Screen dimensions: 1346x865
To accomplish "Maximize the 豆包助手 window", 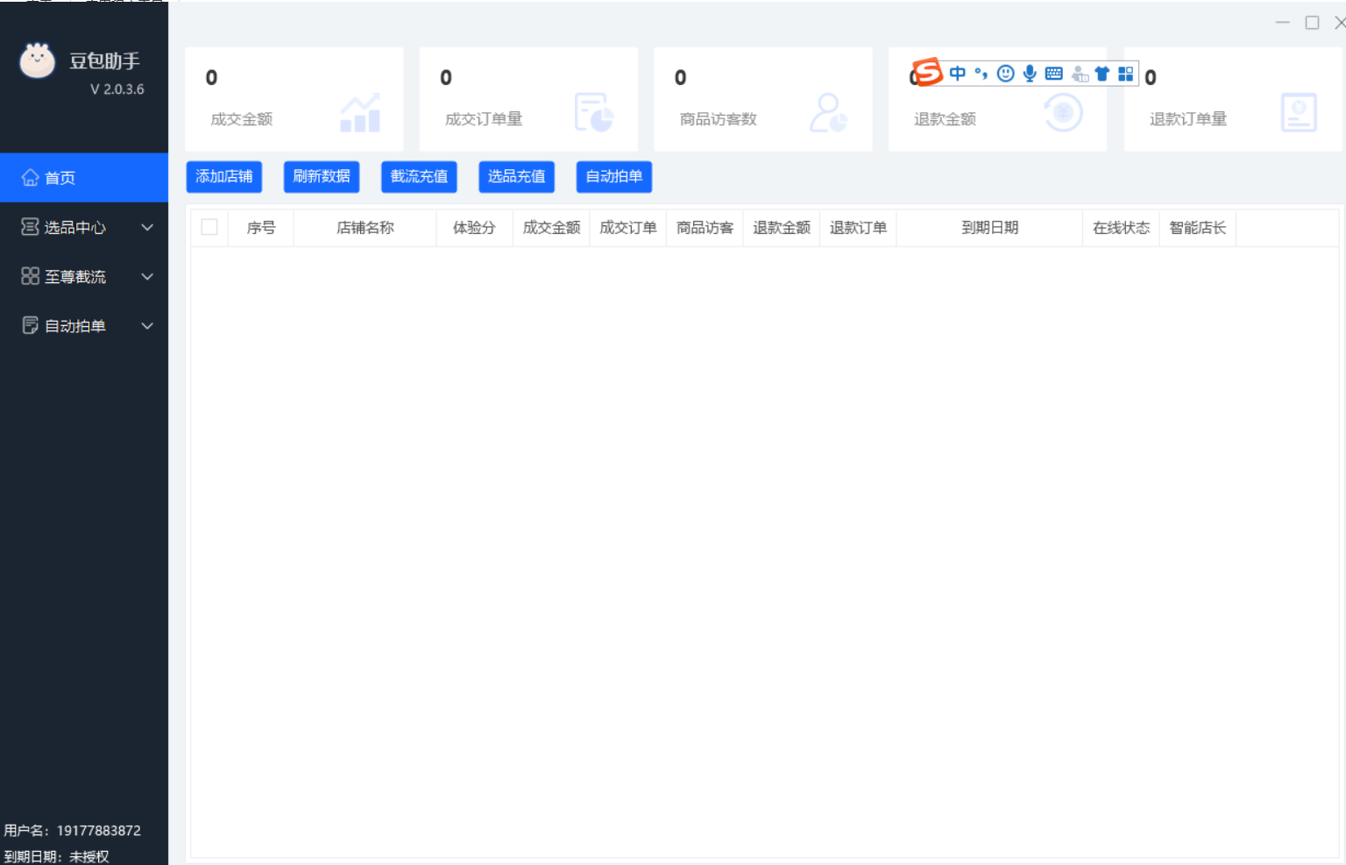I will (1312, 22).
